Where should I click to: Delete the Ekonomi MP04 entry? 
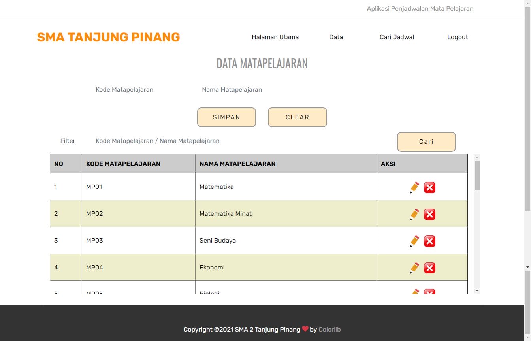pyautogui.click(x=429, y=268)
